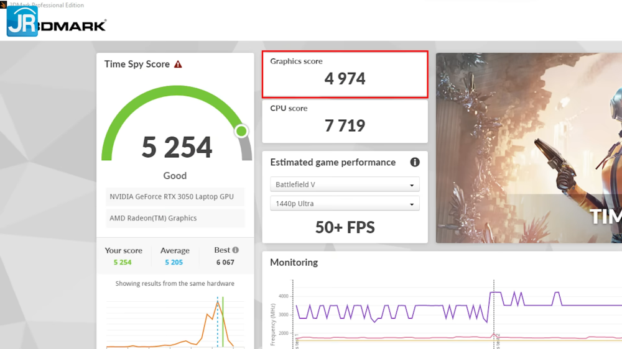622x349 pixels.
Task: Click the warning triangle beside Time Spy Score
Action: point(178,65)
